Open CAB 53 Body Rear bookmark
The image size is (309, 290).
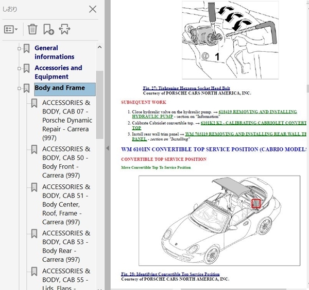pos(66,246)
